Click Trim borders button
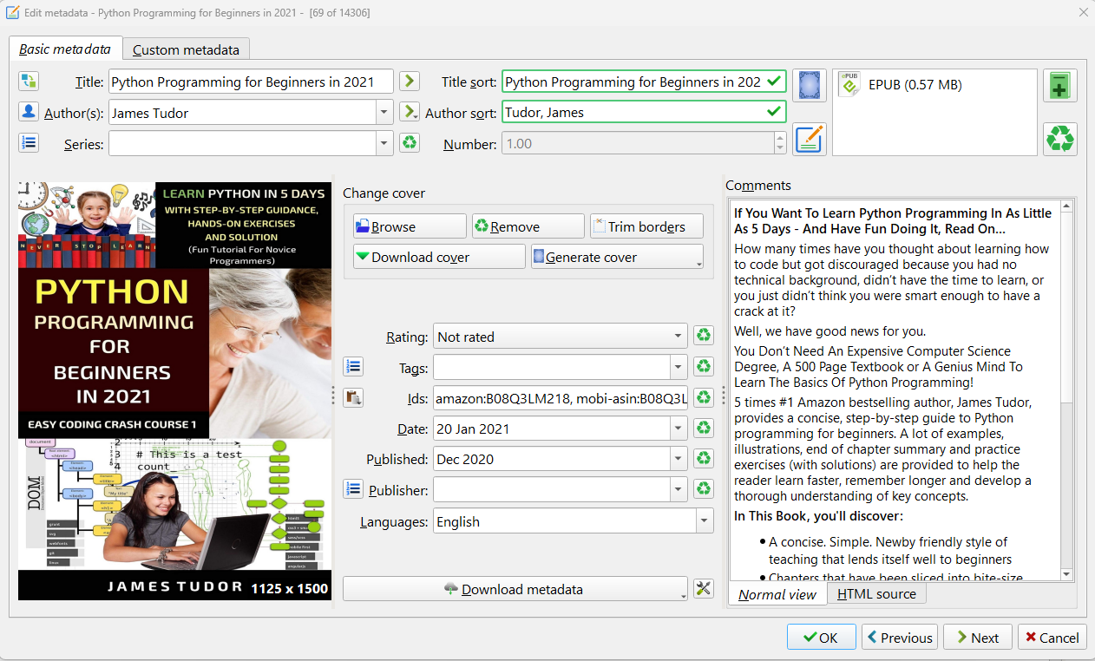1095x661 pixels. [x=646, y=226]
